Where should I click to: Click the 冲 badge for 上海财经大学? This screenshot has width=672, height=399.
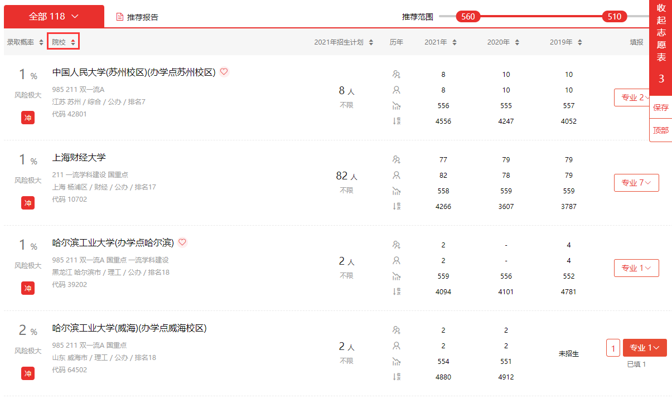[28, 203]
